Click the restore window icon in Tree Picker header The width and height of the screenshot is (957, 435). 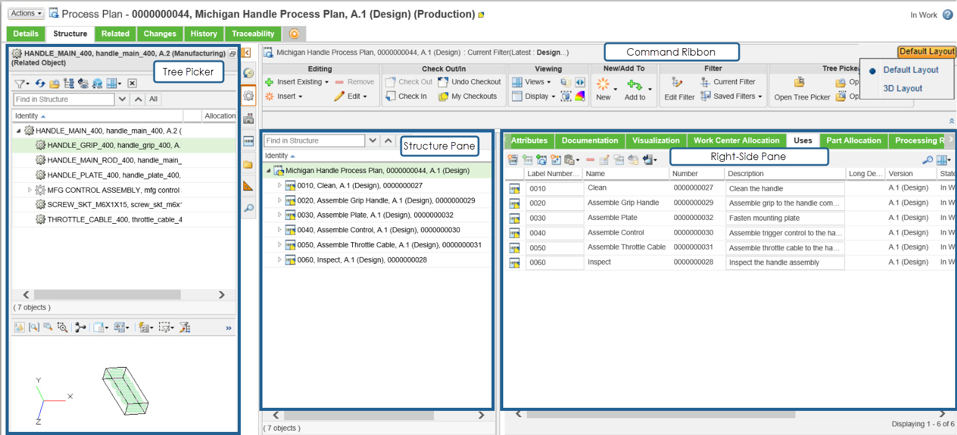point(232,54)
